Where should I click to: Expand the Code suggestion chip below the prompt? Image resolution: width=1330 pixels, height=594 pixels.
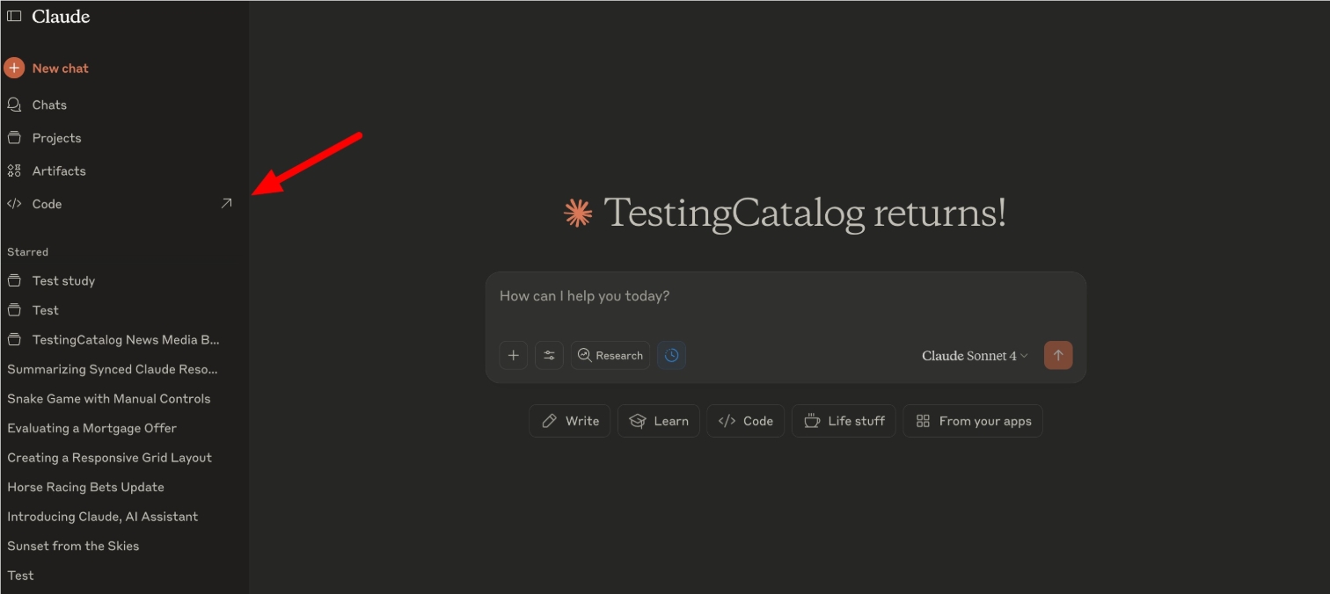[746, 421]
